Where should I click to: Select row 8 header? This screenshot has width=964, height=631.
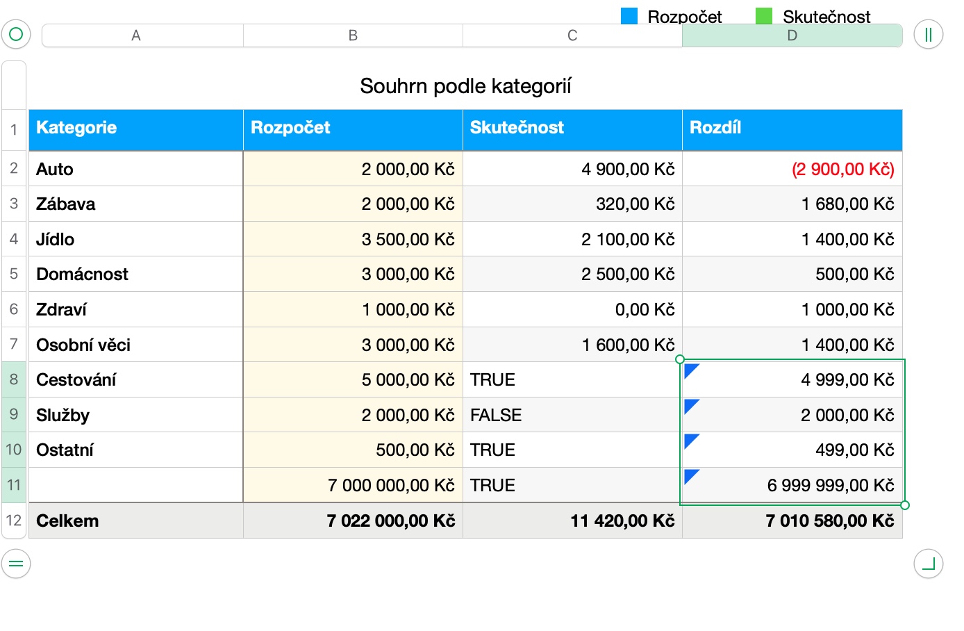tap(14, 379)
